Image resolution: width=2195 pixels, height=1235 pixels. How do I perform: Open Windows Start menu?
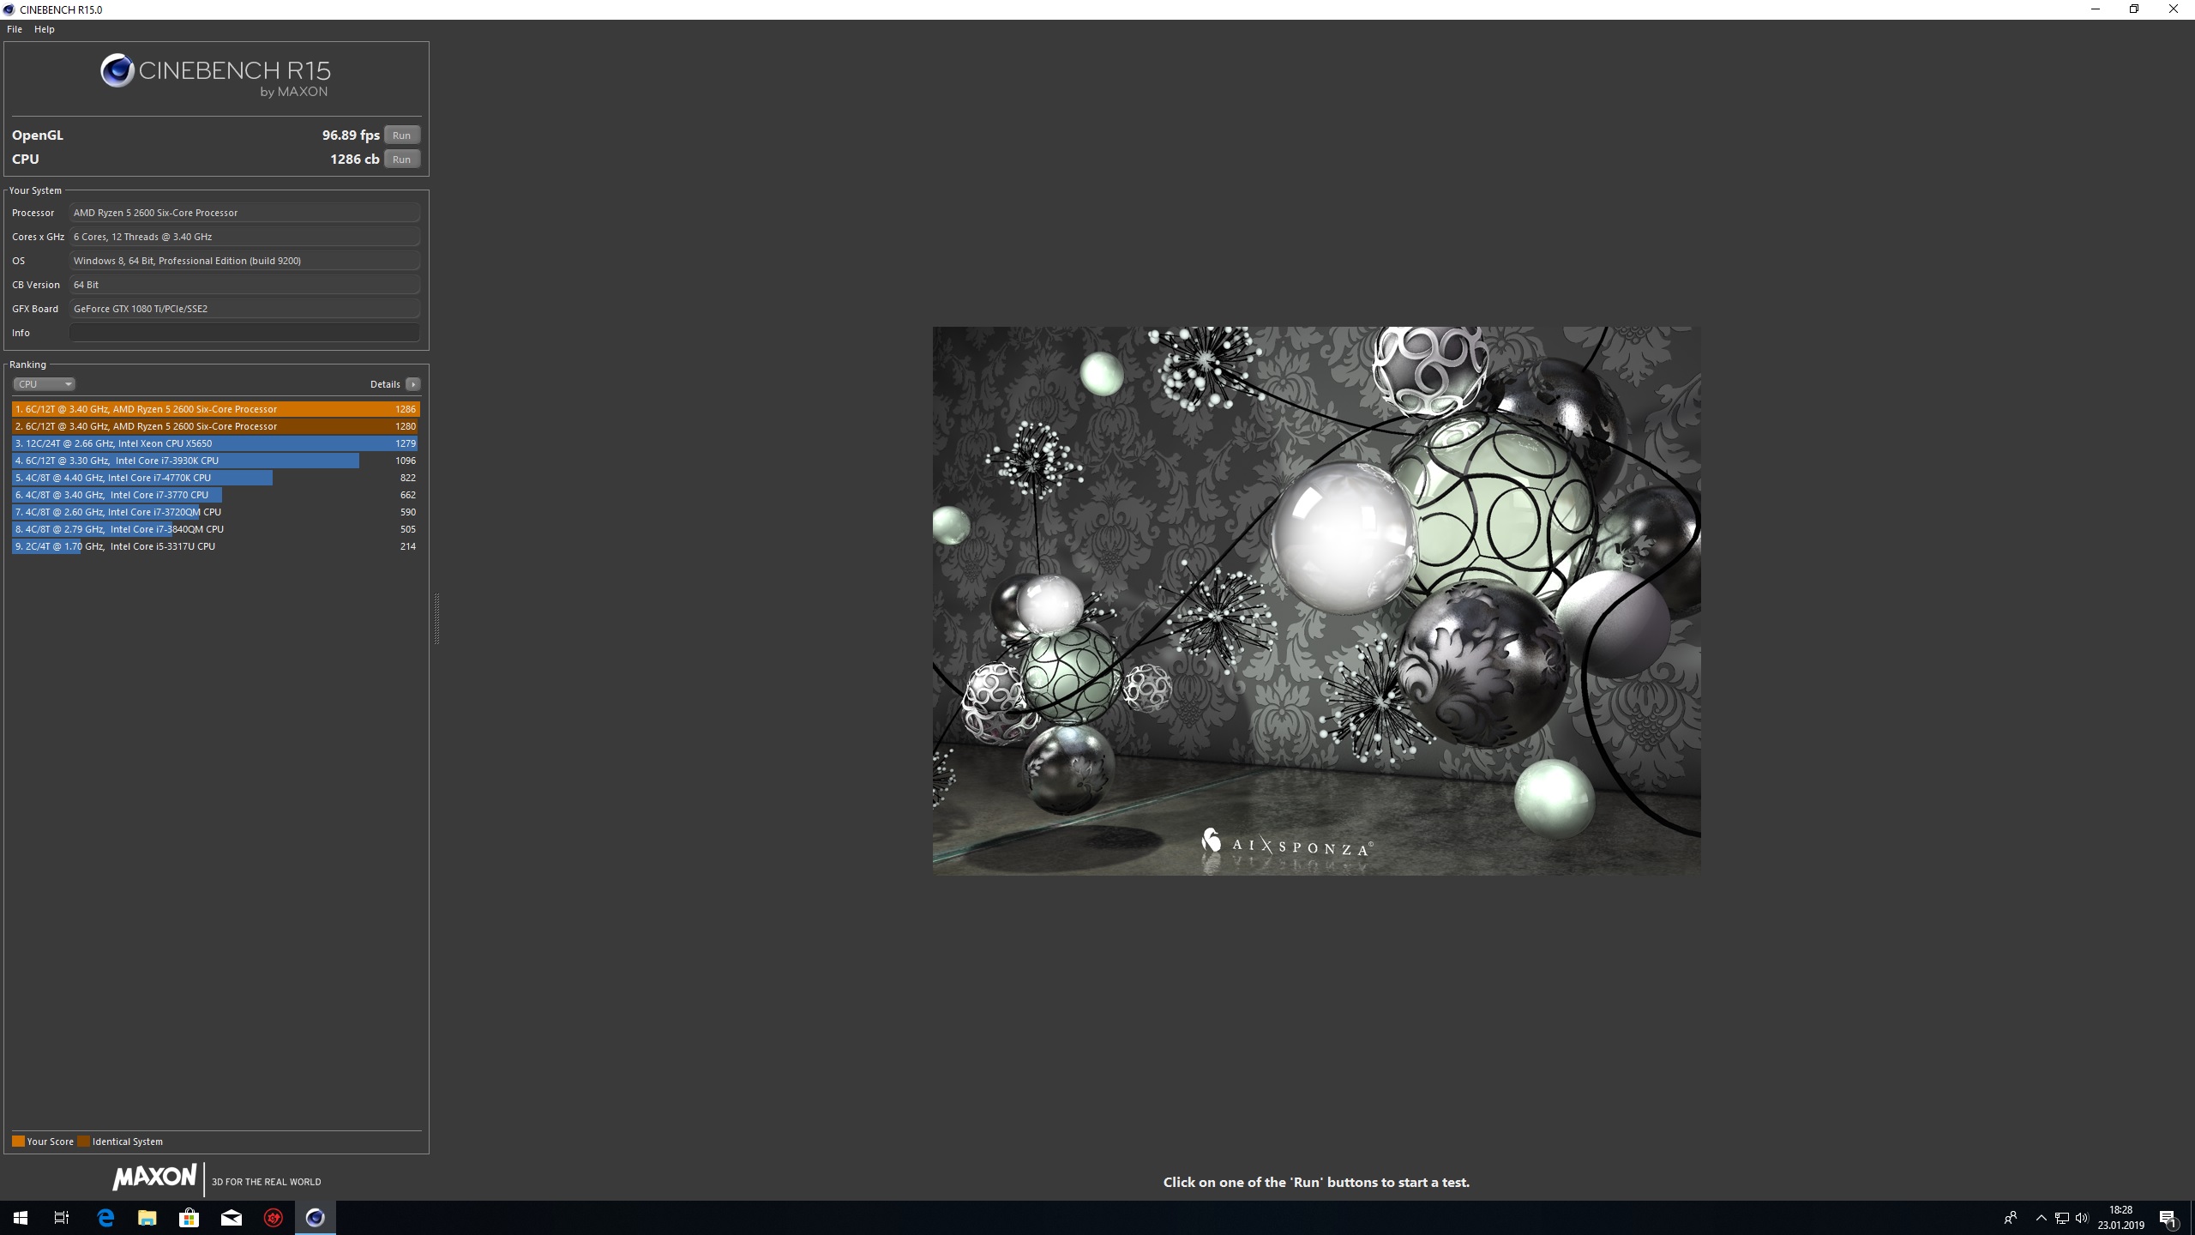click(x=21, y=1218)
